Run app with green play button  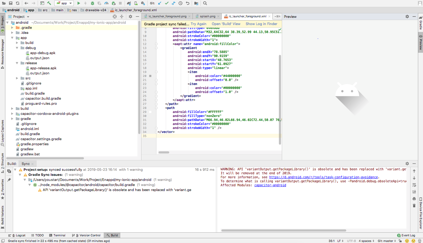(x=79, y=3)
